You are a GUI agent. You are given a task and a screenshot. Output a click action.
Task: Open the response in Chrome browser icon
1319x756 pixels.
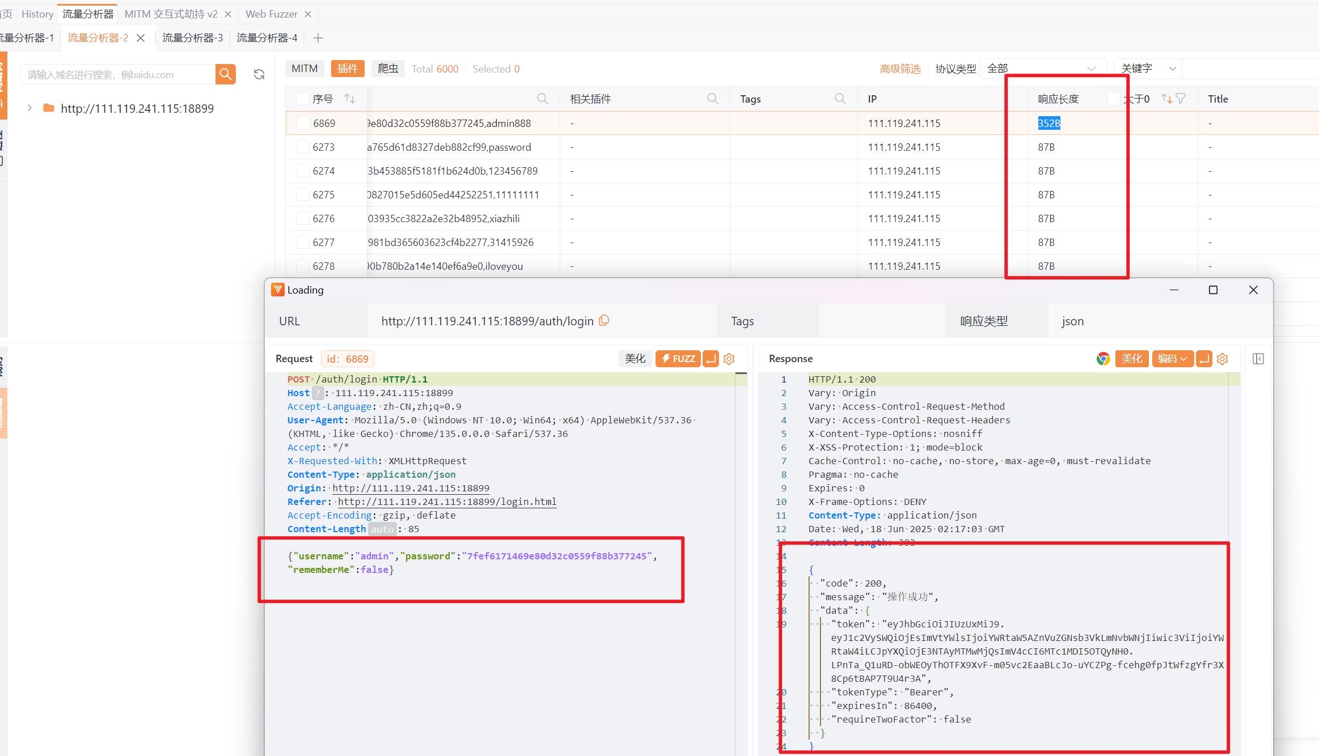[1102, 359]
